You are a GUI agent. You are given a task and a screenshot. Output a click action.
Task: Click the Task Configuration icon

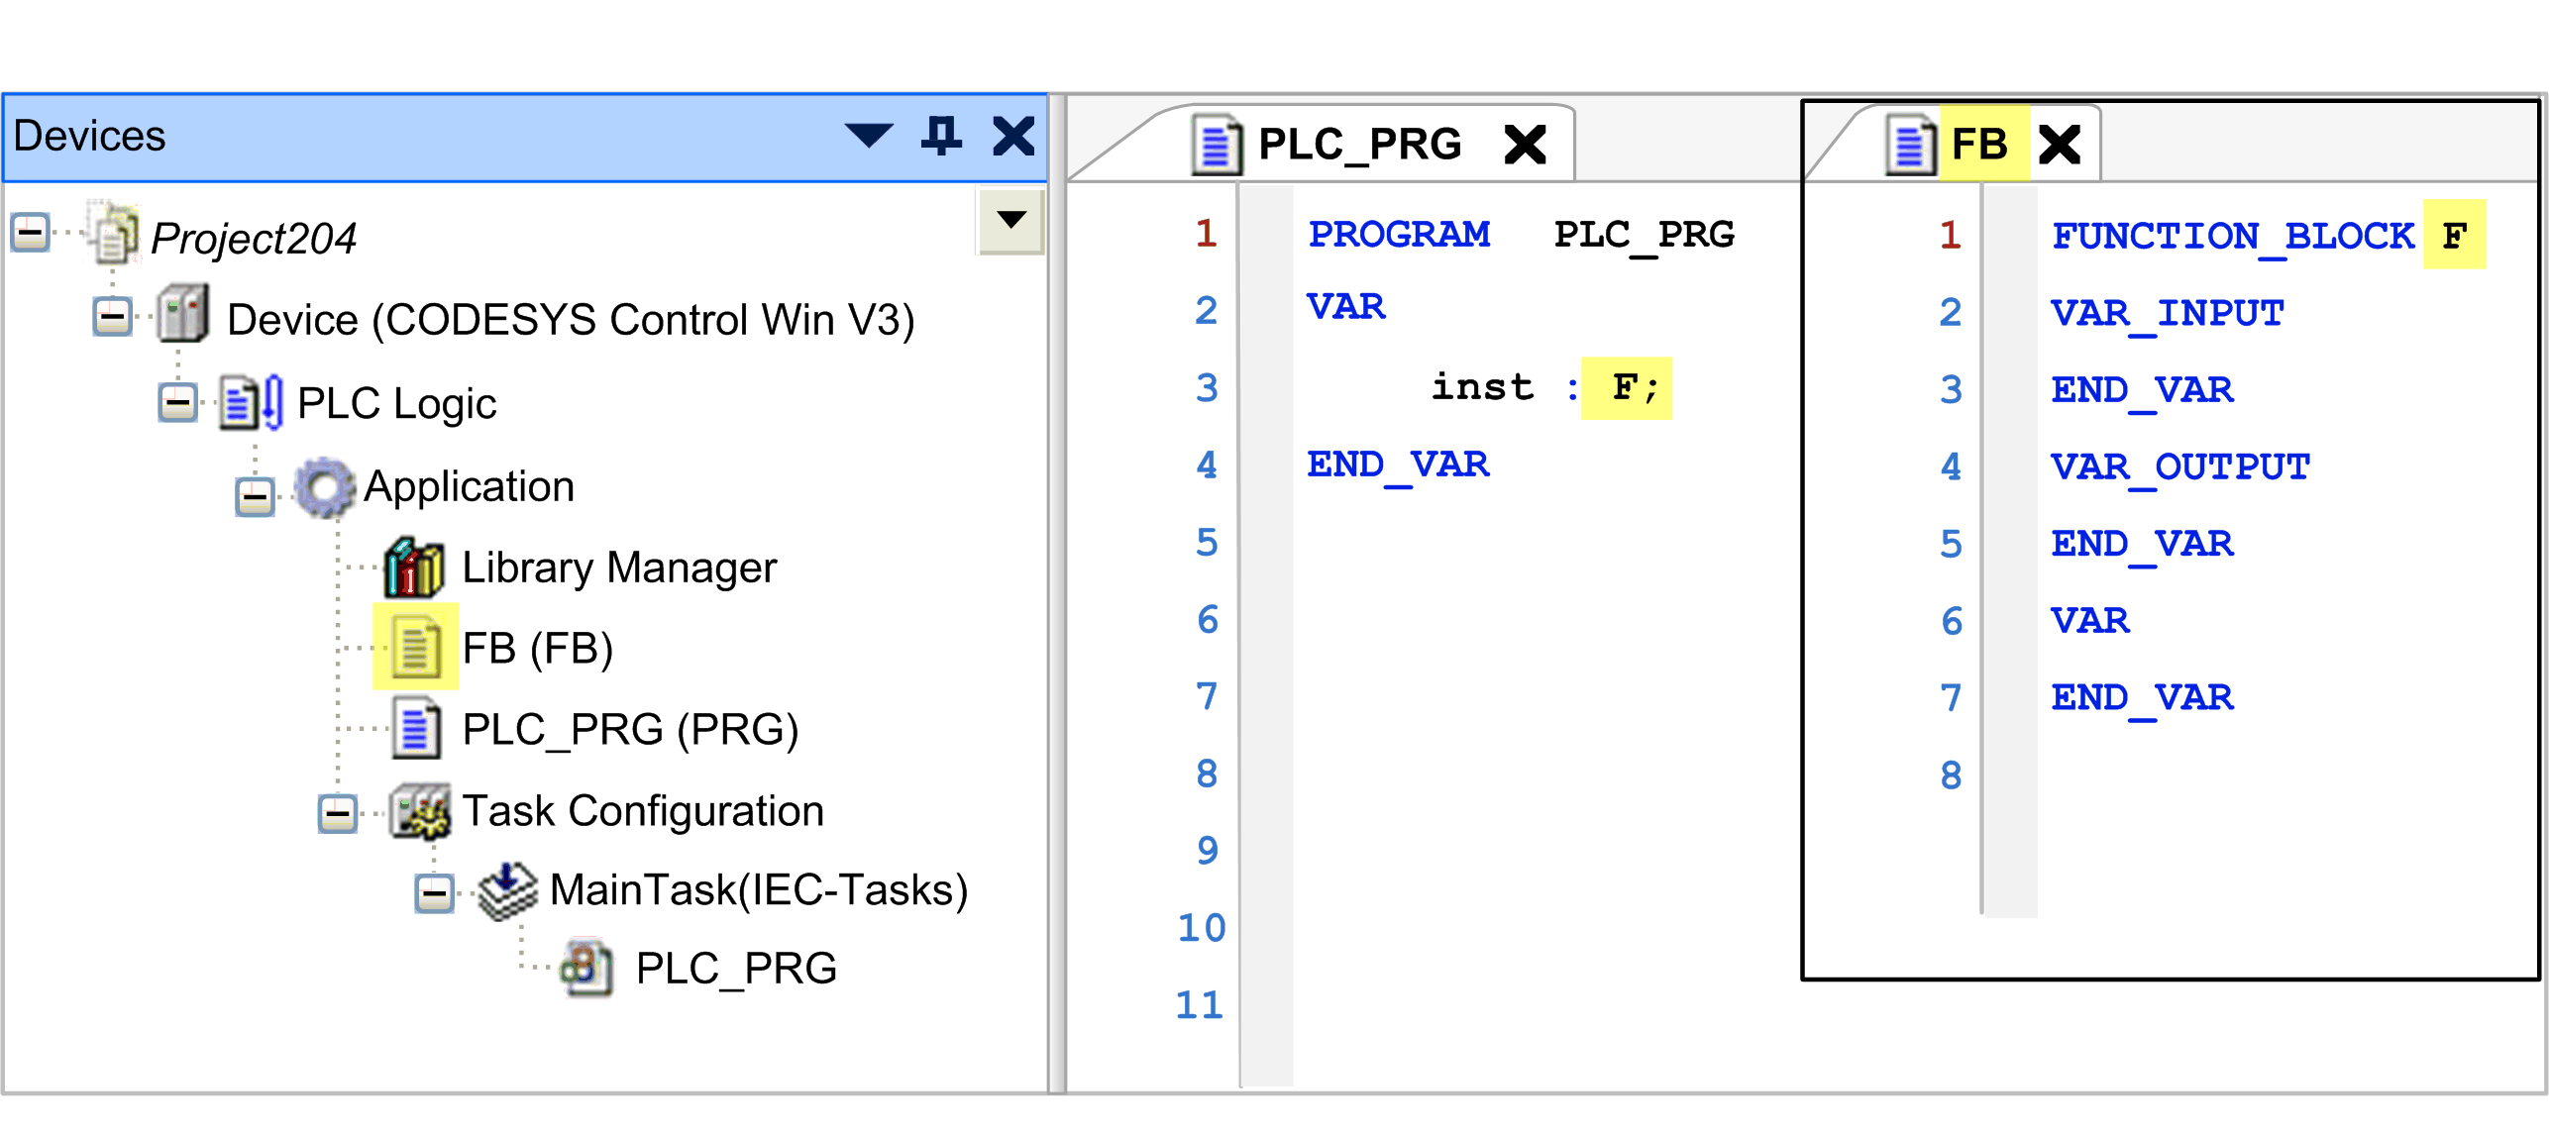421,810
